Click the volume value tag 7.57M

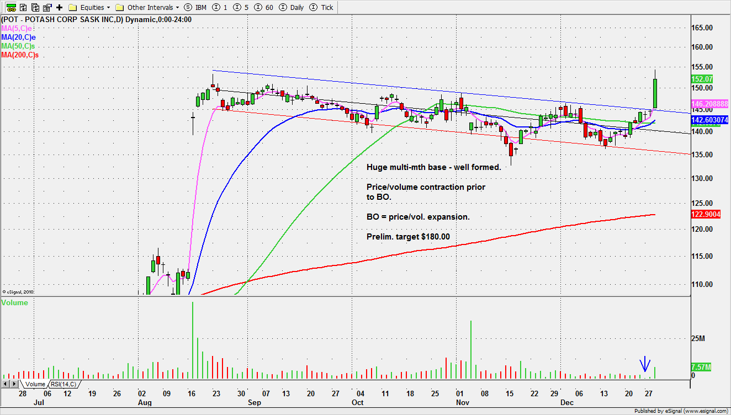tap(701, 367)
